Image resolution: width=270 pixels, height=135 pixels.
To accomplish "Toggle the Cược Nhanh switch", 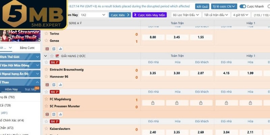I will pyautogui.click(x=243, y=6).
